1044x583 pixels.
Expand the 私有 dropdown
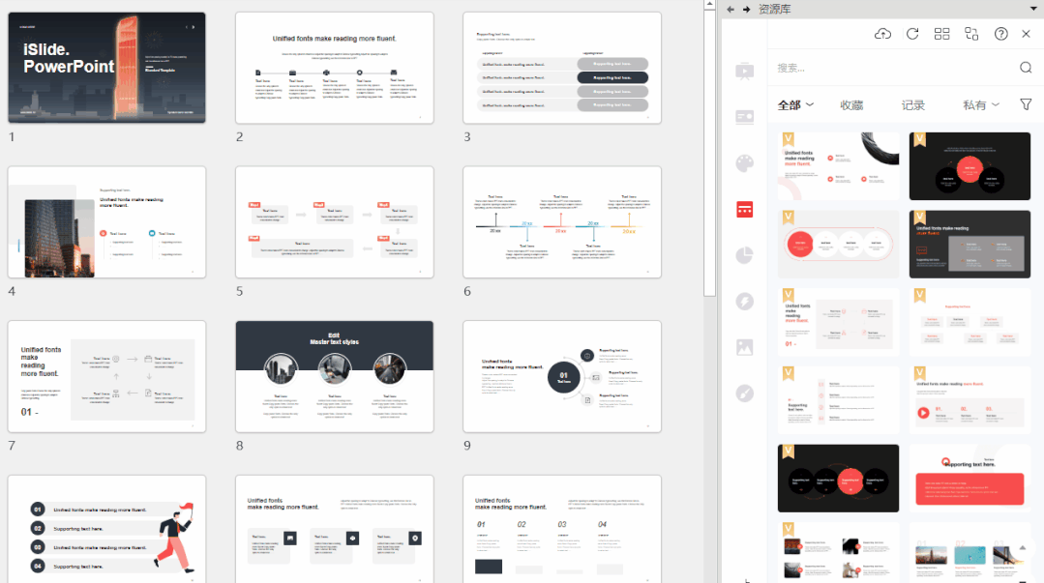pos(981,105)
